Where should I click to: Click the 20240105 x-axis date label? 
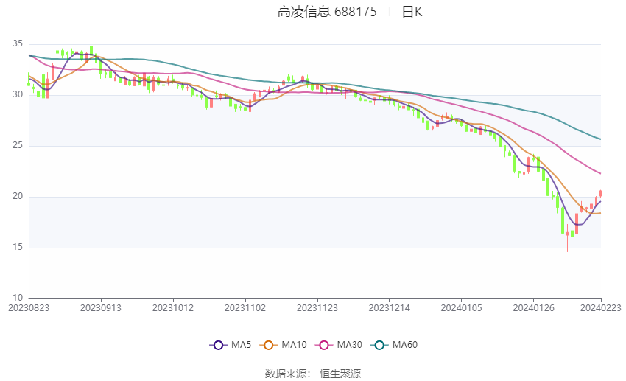(x=461, y=308)
